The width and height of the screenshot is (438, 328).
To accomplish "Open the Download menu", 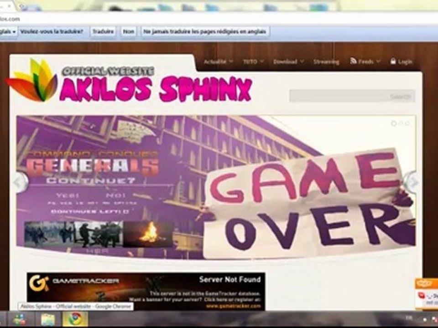I will point(288,61).
